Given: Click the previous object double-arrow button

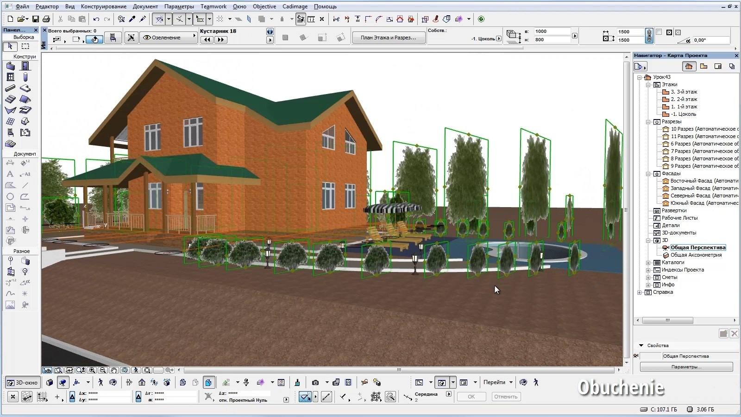Looking at the screenshot, I should click(x=207, y=40).
